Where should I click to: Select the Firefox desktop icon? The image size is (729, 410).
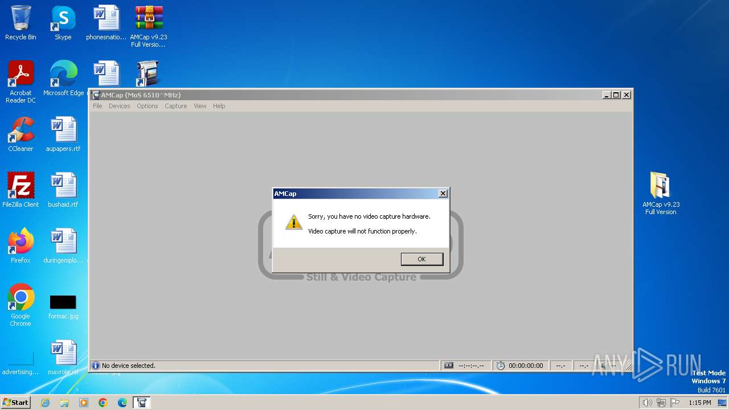click(x=21, y=246)
